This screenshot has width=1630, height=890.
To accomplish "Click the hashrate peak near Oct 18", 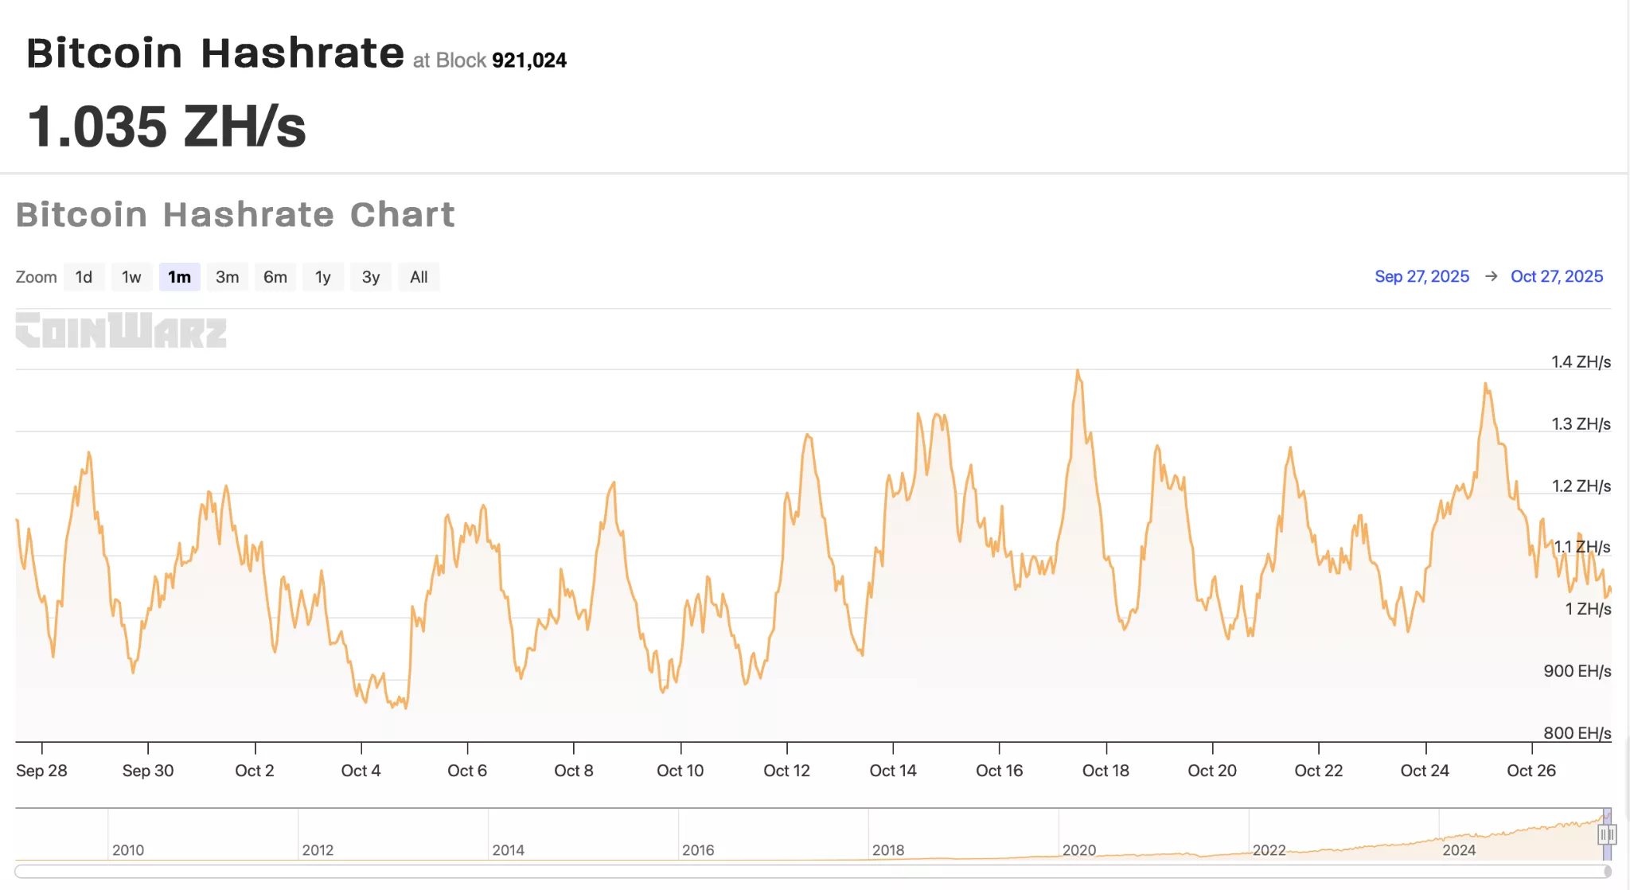I will [1079, 371].
